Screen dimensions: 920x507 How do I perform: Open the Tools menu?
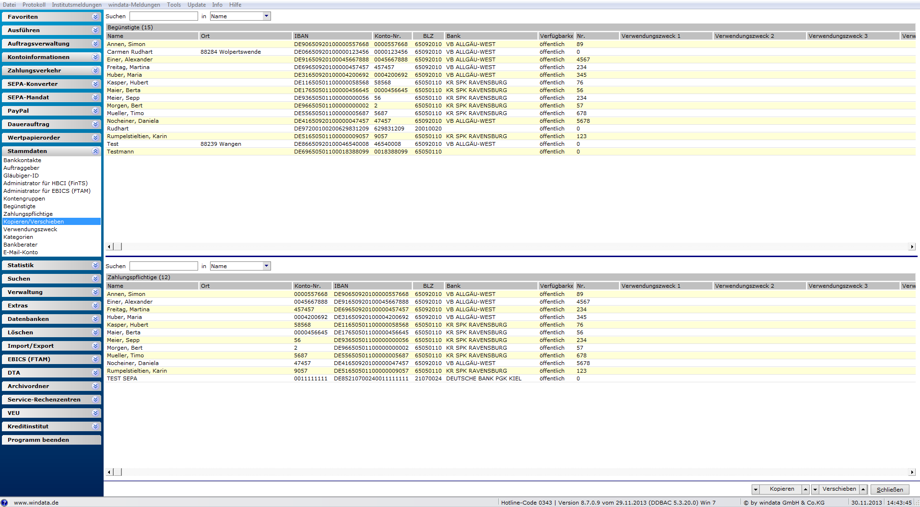click(174, 5)
